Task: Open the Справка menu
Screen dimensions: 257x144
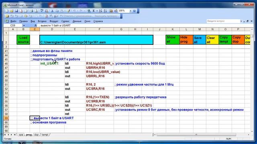Action: pyautogui.click(x=98, y=21)
